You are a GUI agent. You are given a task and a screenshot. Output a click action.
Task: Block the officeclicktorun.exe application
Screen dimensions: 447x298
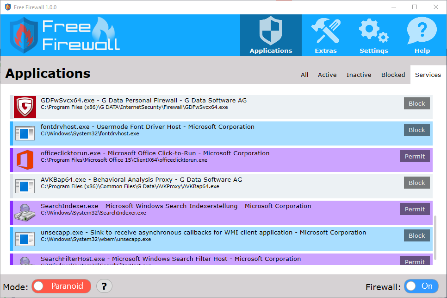click(x=415, y=156)
